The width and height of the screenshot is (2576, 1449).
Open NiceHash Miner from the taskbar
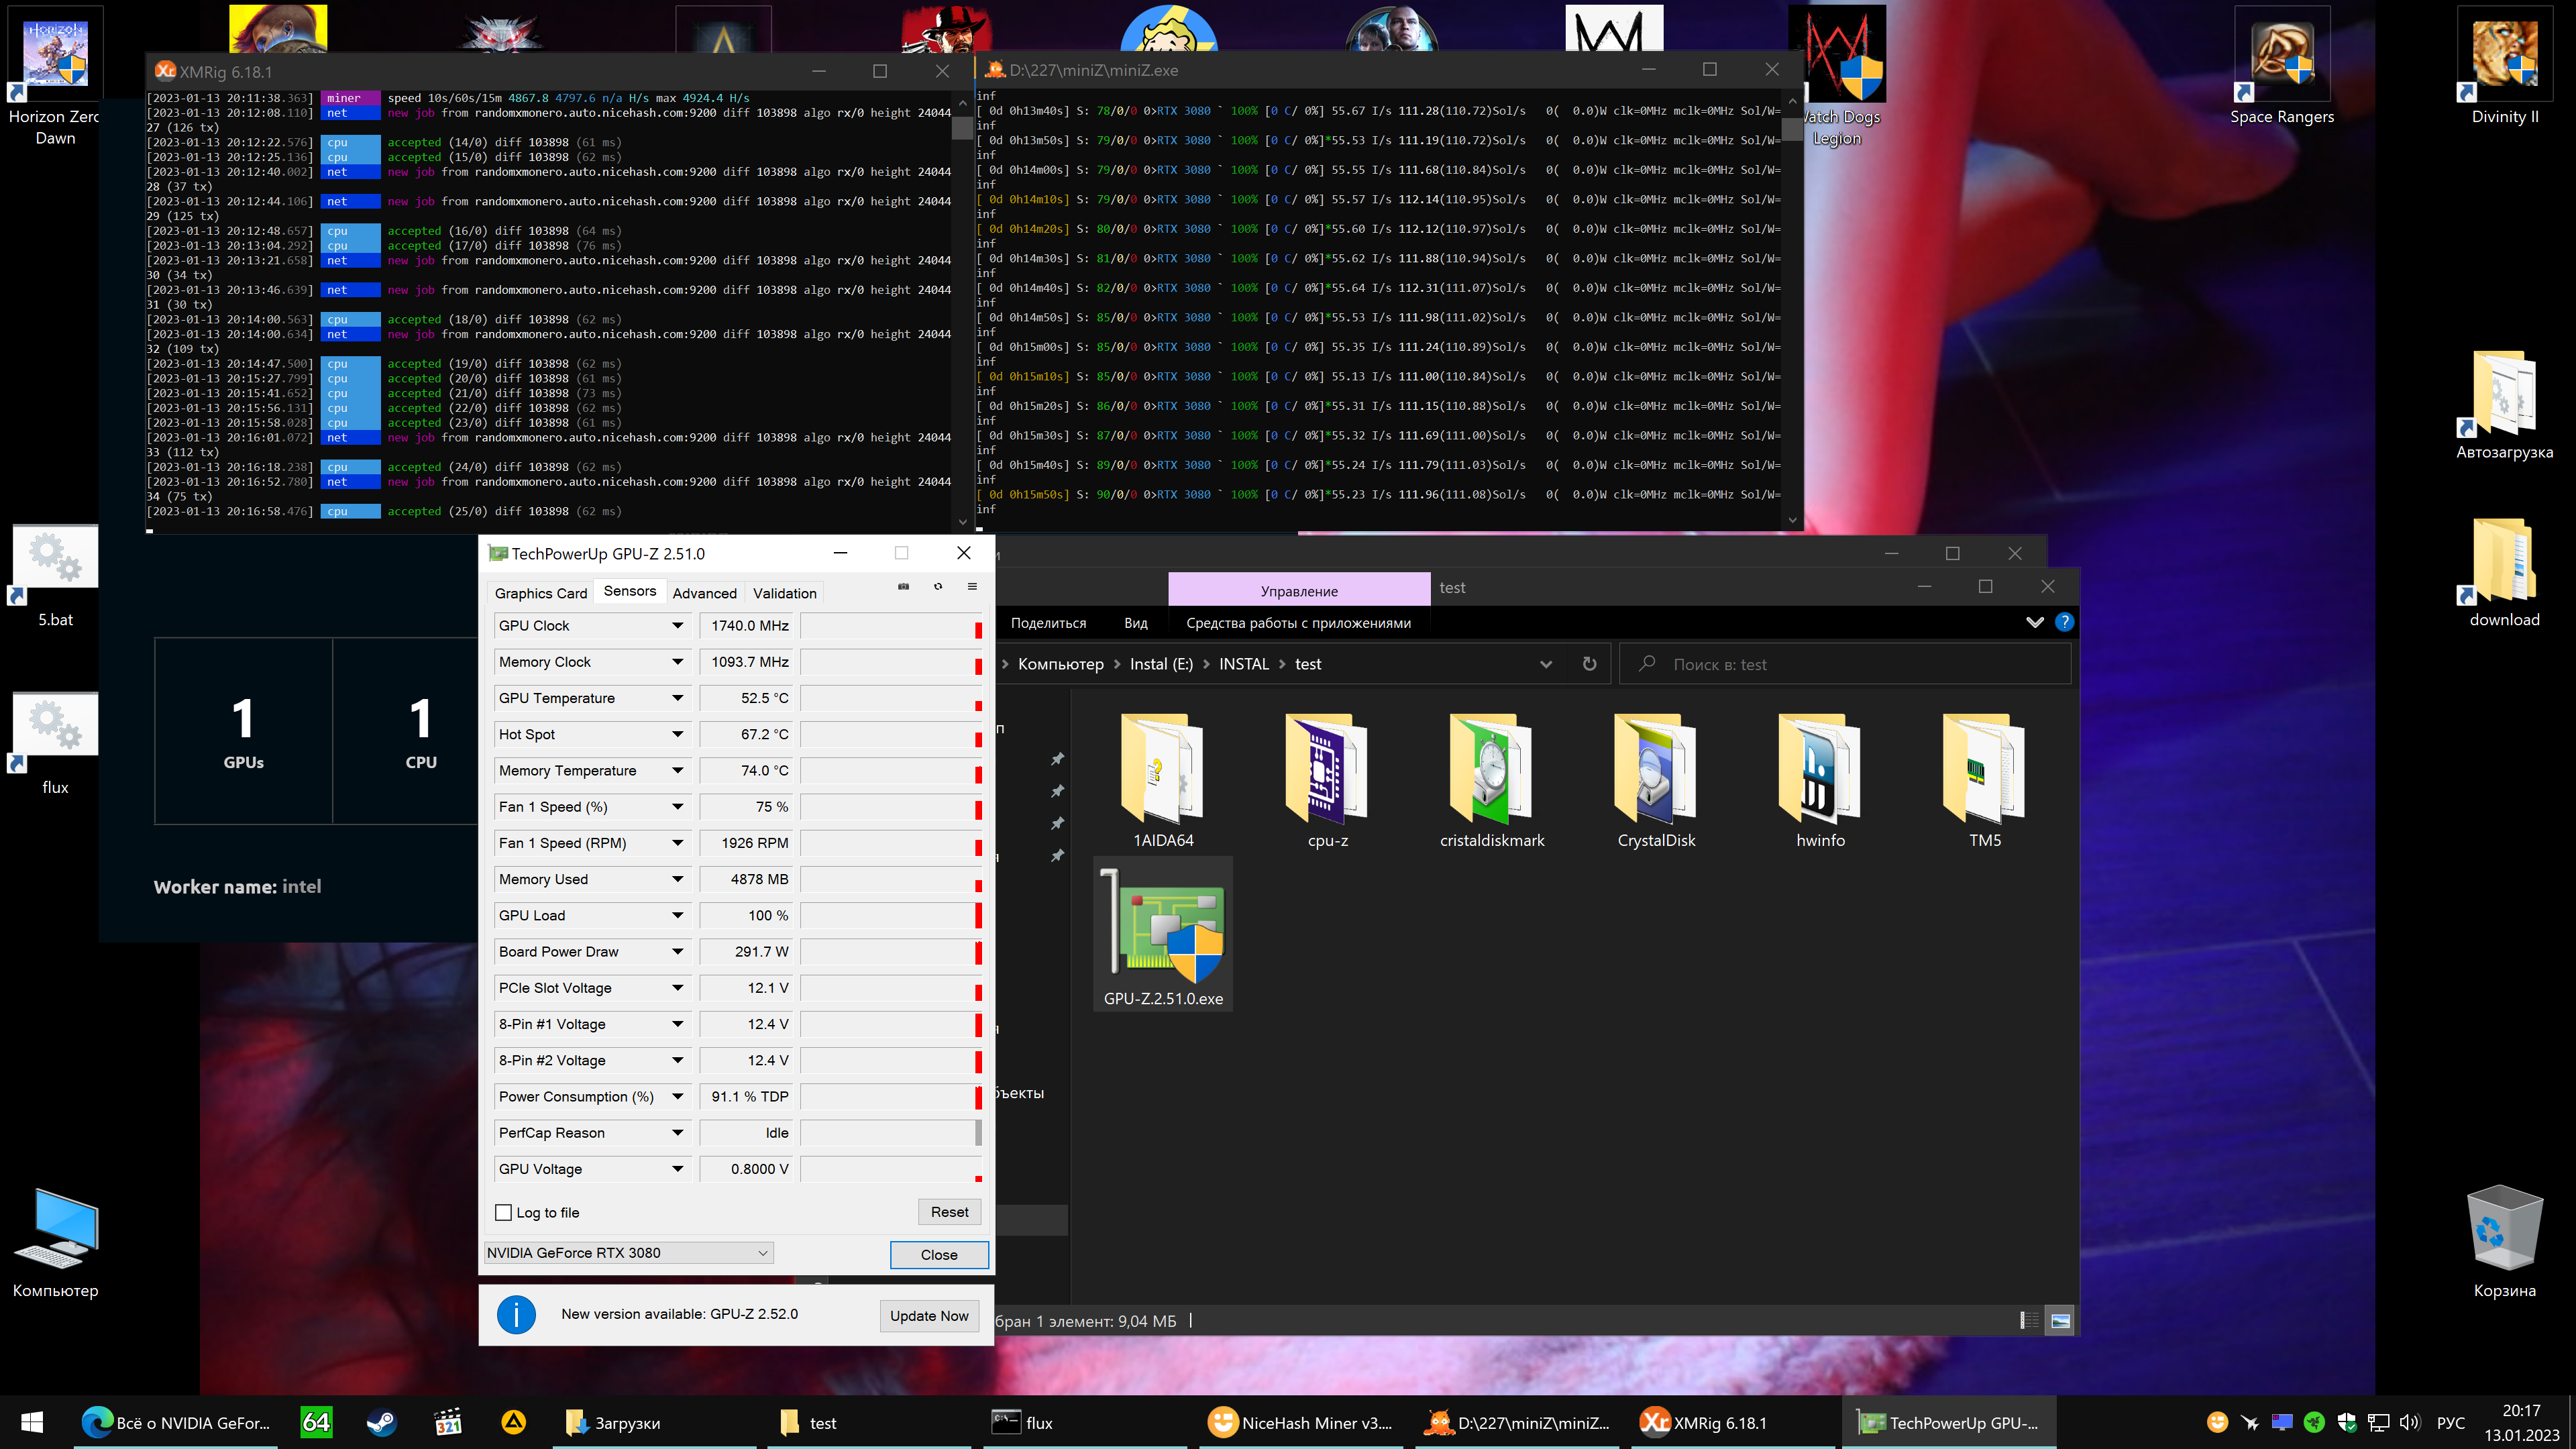point(1300,1422)
